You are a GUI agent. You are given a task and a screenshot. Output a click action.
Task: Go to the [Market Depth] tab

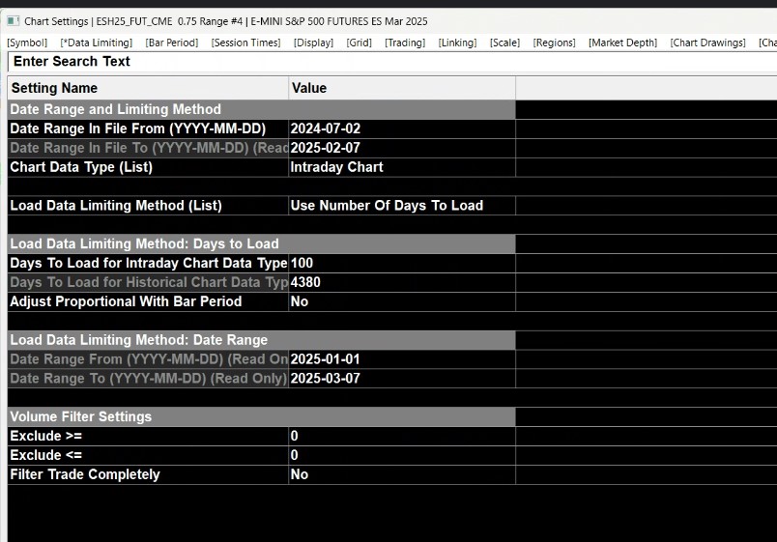(x=623, y=43)
